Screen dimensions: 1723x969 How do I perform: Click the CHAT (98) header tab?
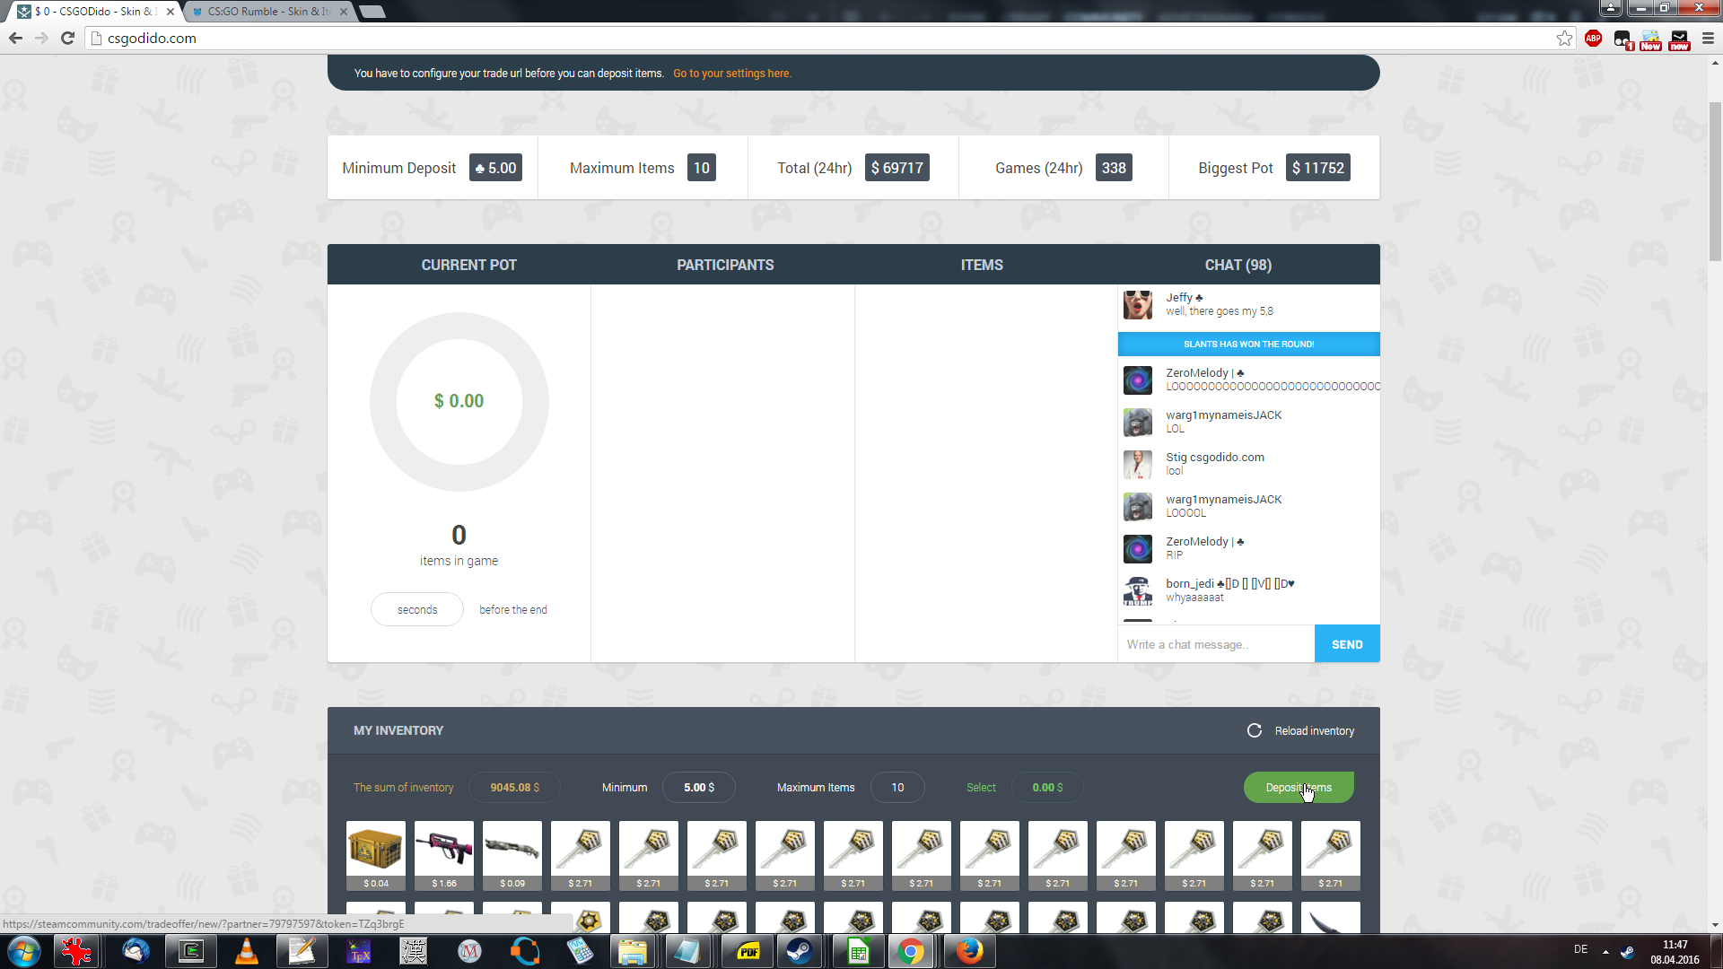(x=1238, y=265)
